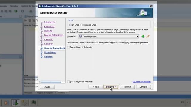Viewport: 191px width, 107px height.
Task: Select the Fuera de Línea radio button
Action: pos(81,25)
